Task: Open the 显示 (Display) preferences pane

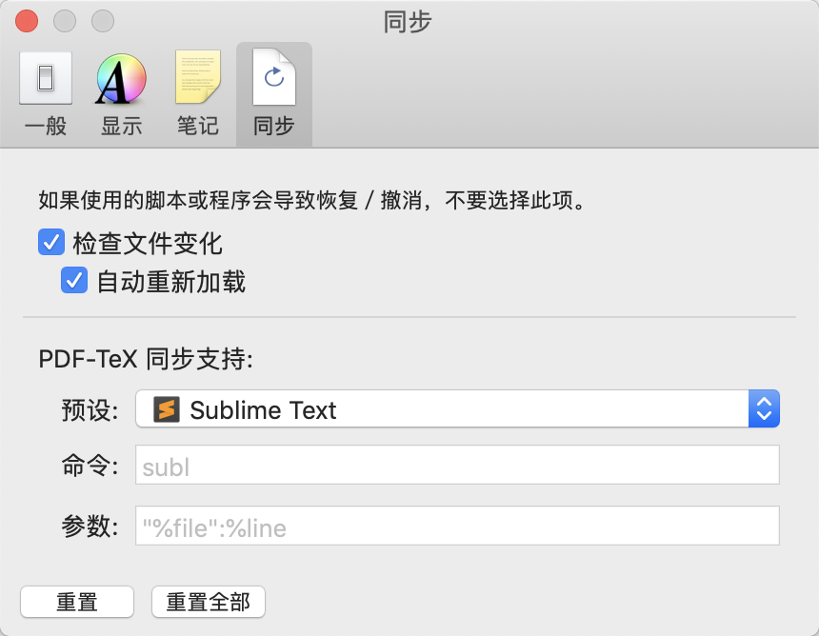Action: 121,94
